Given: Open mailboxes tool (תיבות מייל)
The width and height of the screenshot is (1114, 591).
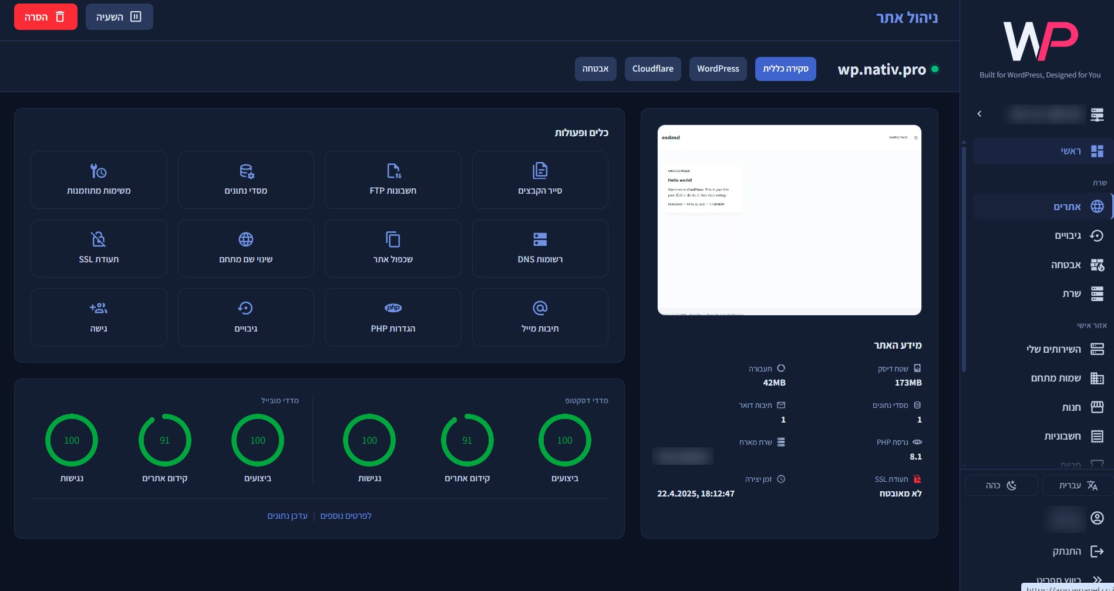Looking at the screenshot, I should click(x=540, y=317).
